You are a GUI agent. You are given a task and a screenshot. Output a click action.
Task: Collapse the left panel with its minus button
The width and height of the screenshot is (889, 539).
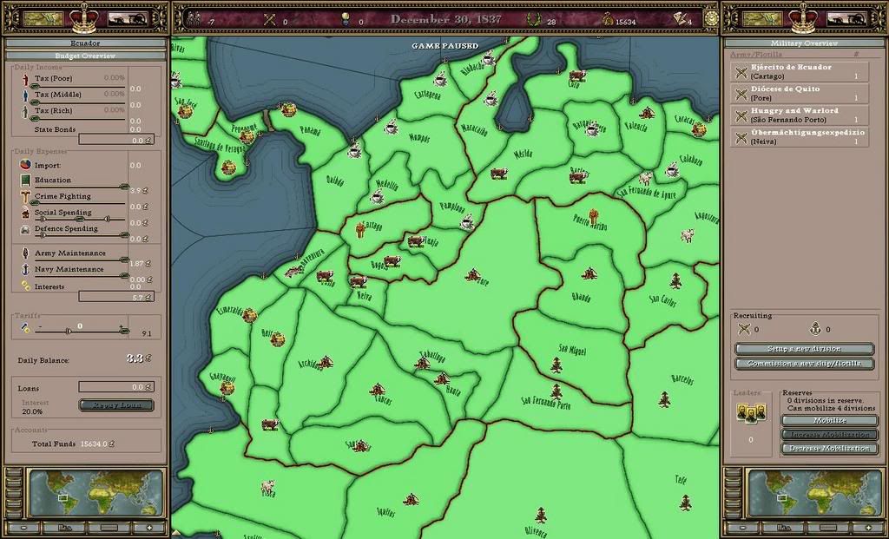[x=23, y=528]
